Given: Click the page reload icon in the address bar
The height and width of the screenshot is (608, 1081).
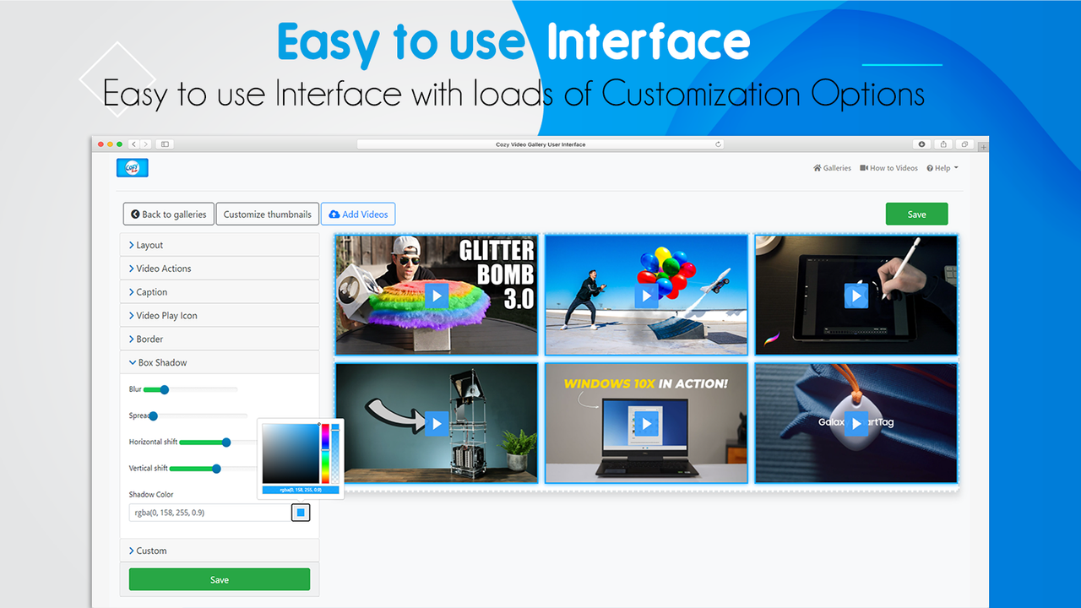Looking at the screenshot, I should [719, 144].
